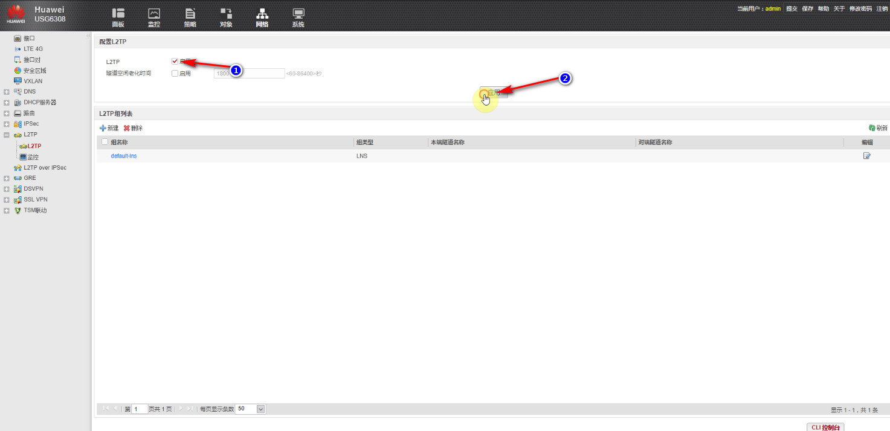Collapse the L2TP tree node
The height and width of the screenshot is (431, 890).
point(6,135)
